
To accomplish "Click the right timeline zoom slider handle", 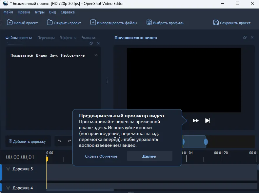I will (x=206, y=142).
